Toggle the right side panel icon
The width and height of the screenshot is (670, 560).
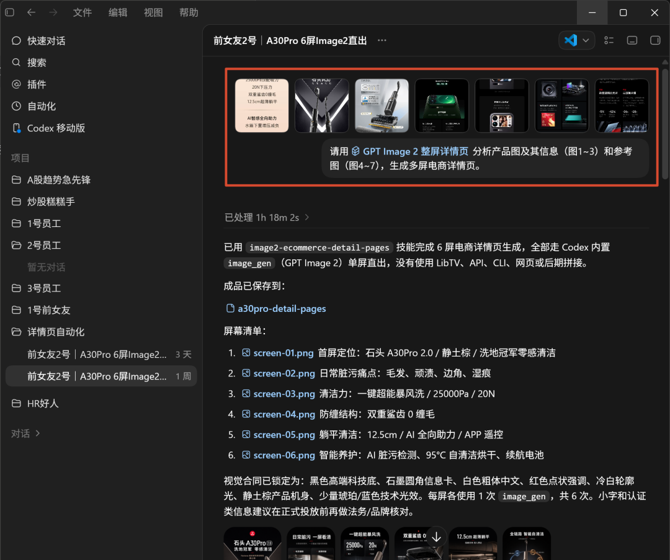655,40
